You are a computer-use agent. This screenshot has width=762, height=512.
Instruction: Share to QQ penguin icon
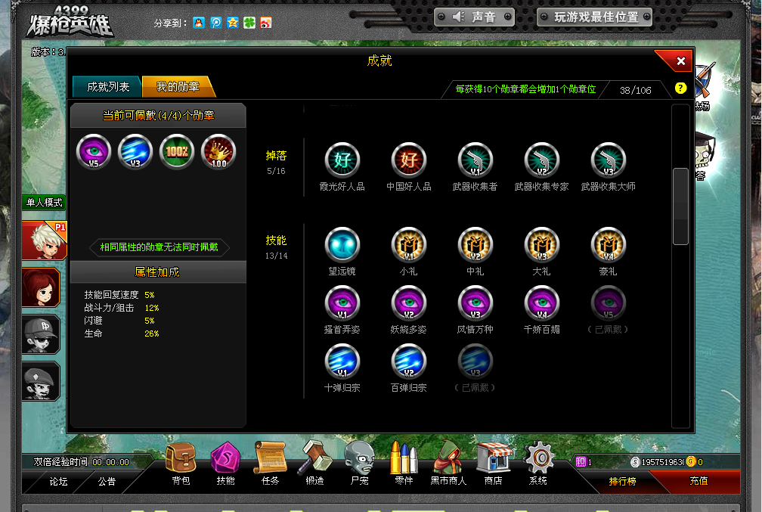point(199,23)
